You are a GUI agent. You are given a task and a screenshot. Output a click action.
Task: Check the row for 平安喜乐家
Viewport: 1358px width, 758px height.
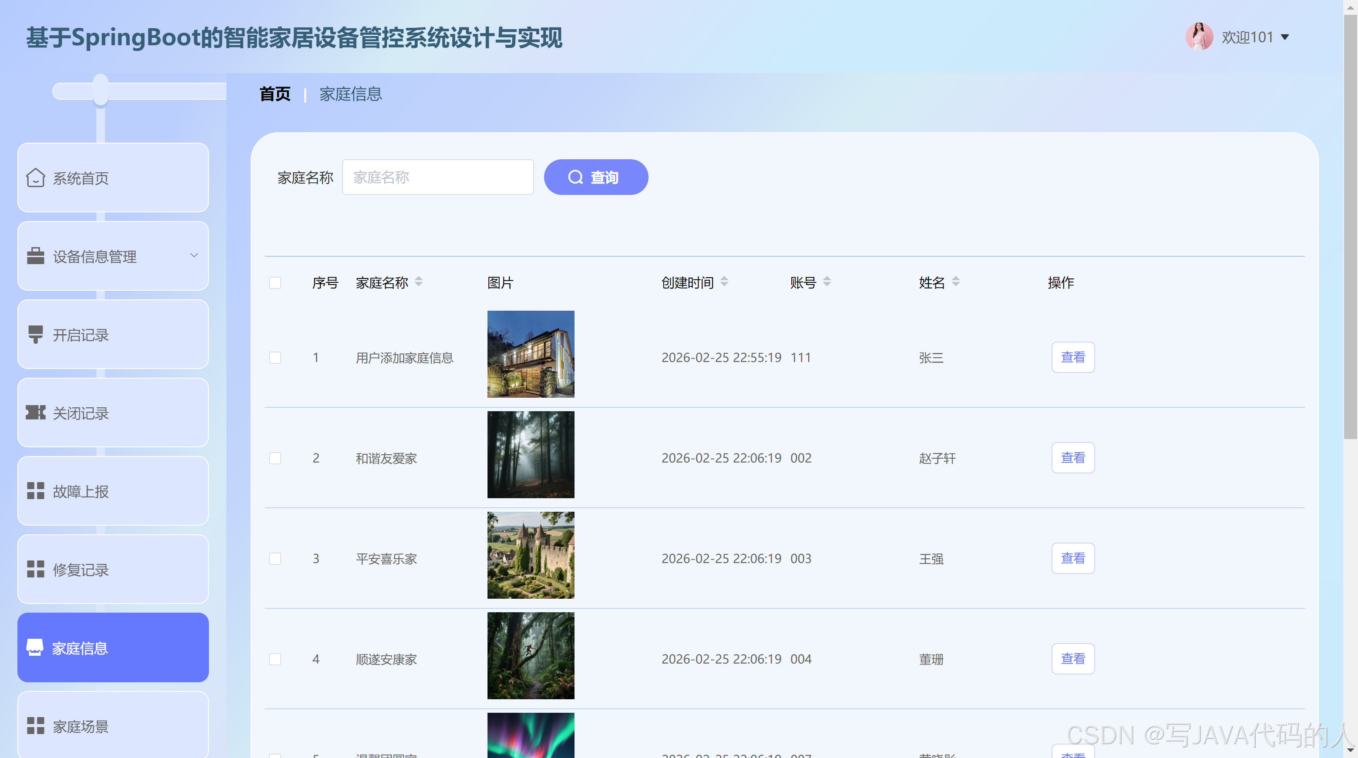point(275,558)
